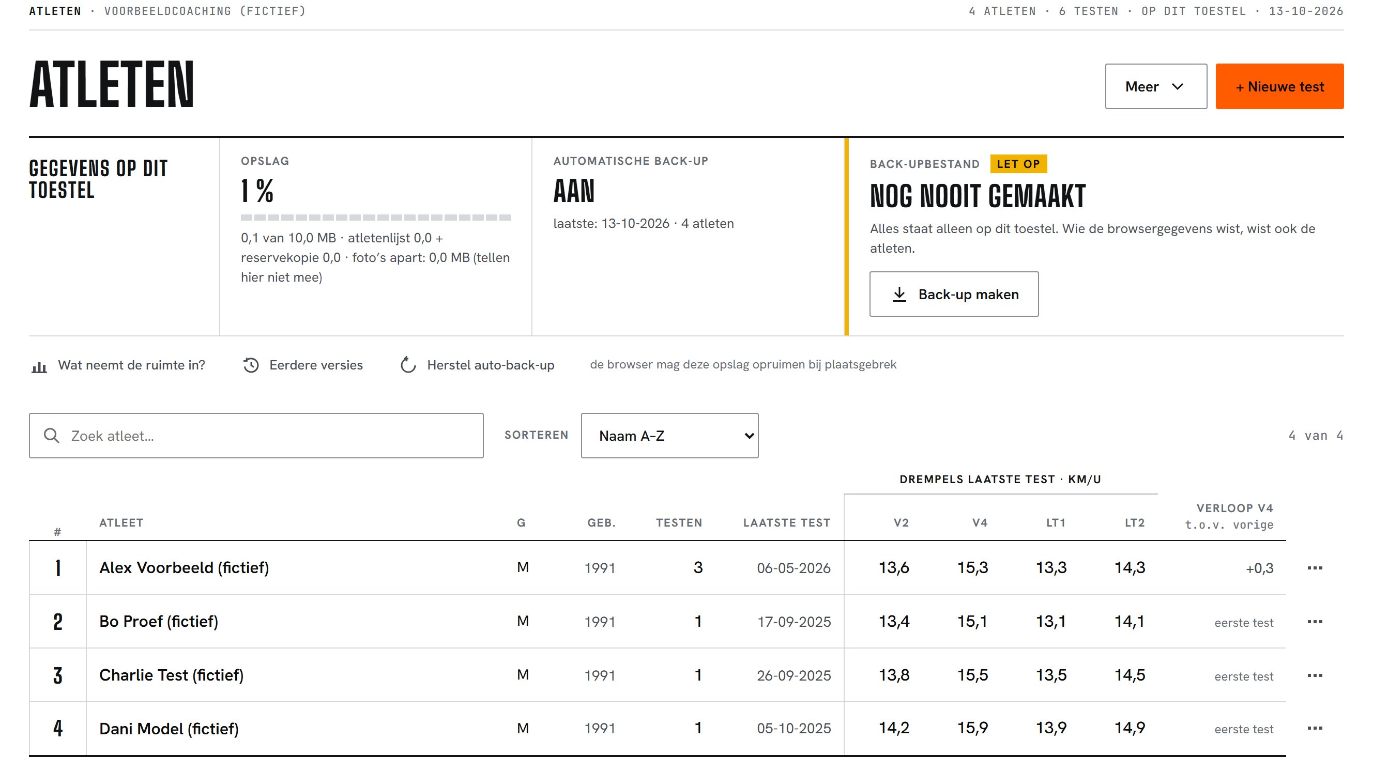Open athlete Alex Voorbeeld (fictief)
Screen dimensions: 1373x771
[184, 567]
